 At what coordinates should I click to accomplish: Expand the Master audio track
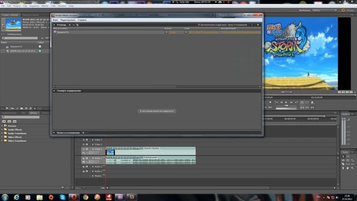pos(93,176)
